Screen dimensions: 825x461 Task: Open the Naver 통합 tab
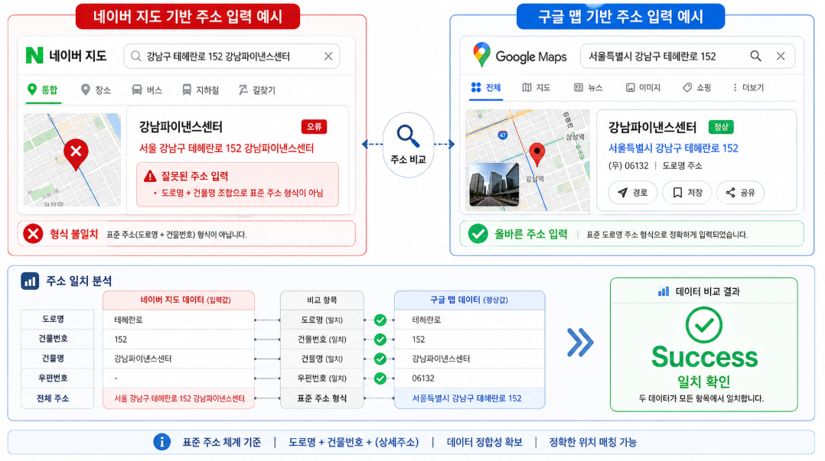tap(43, 90)
